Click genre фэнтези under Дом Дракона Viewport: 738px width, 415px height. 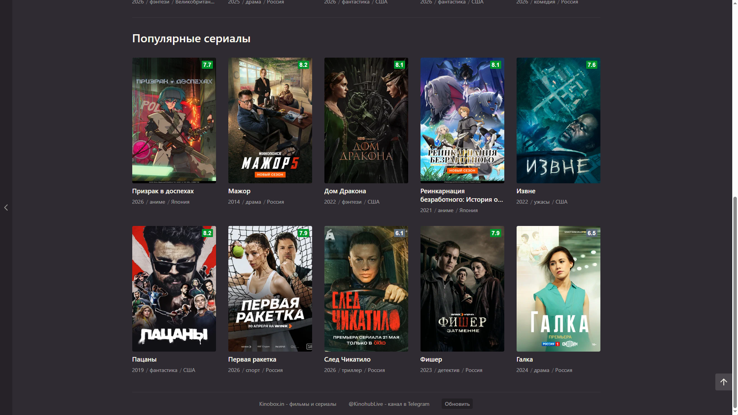click(352, 202)
